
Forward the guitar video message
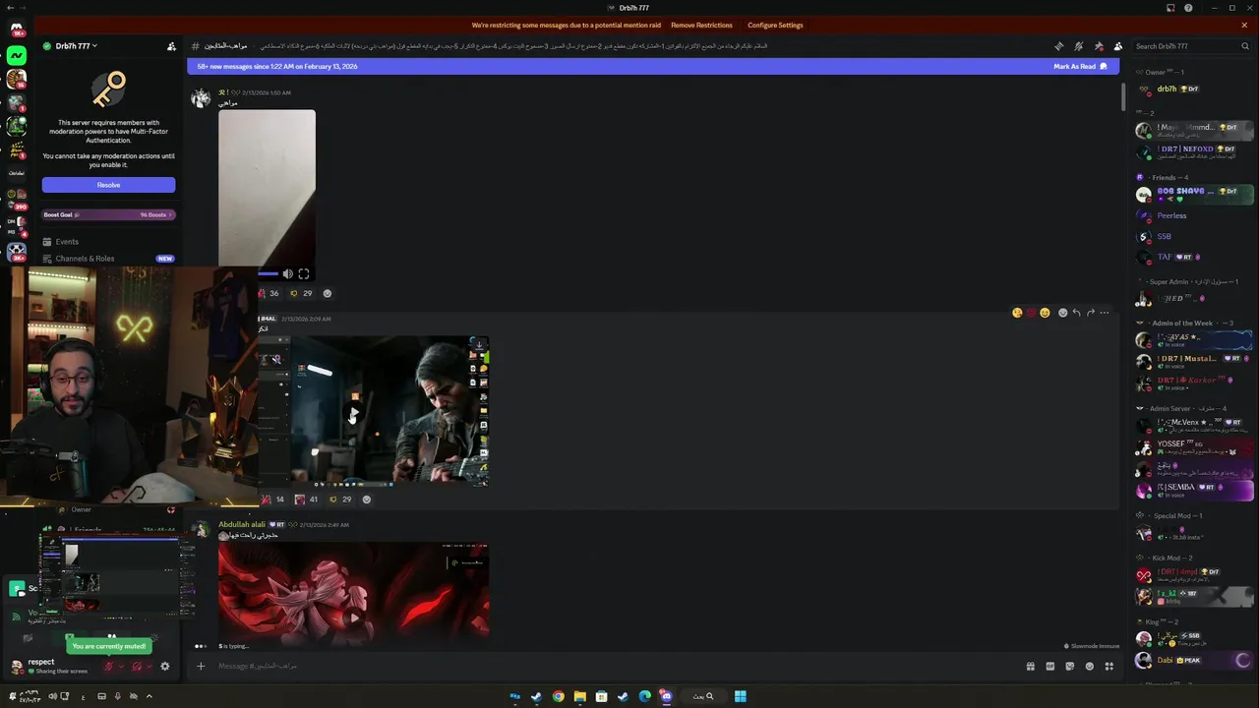pos(1090,313)
